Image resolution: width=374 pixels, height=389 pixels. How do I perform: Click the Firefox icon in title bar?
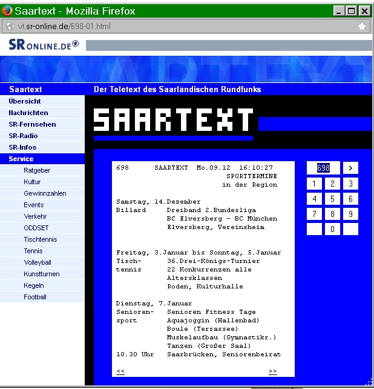click(7, 11)
